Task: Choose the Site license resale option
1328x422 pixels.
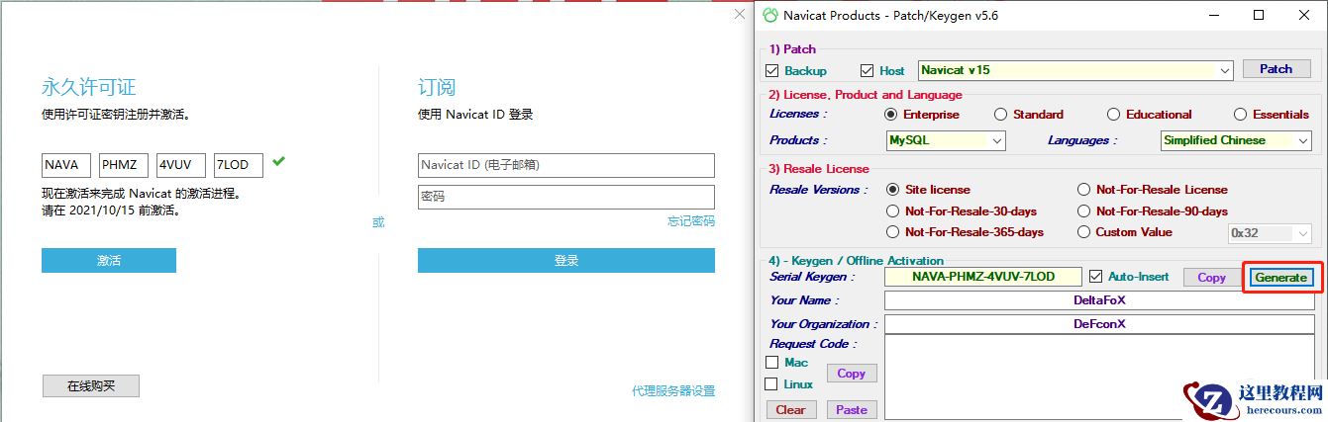Action: point(892,190)
